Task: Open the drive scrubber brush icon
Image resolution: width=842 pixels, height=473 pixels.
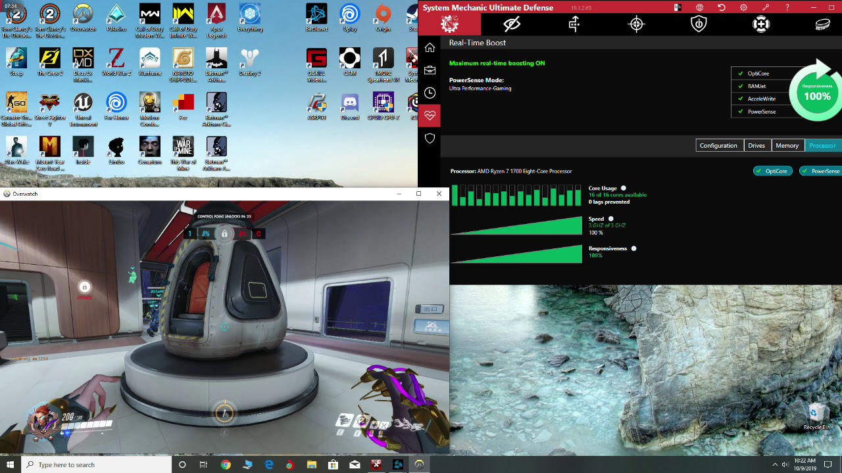Action: point(823,24)
